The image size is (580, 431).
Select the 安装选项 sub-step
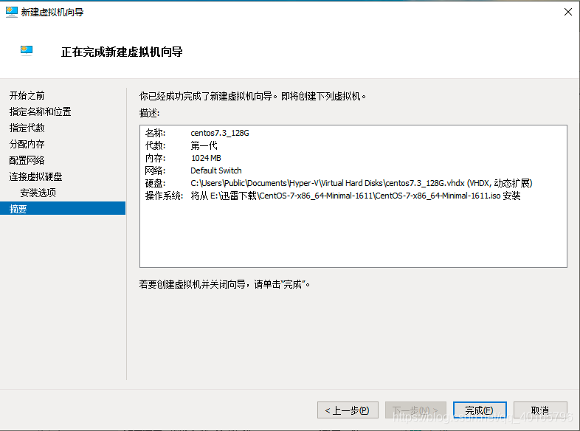coord(38,193)
